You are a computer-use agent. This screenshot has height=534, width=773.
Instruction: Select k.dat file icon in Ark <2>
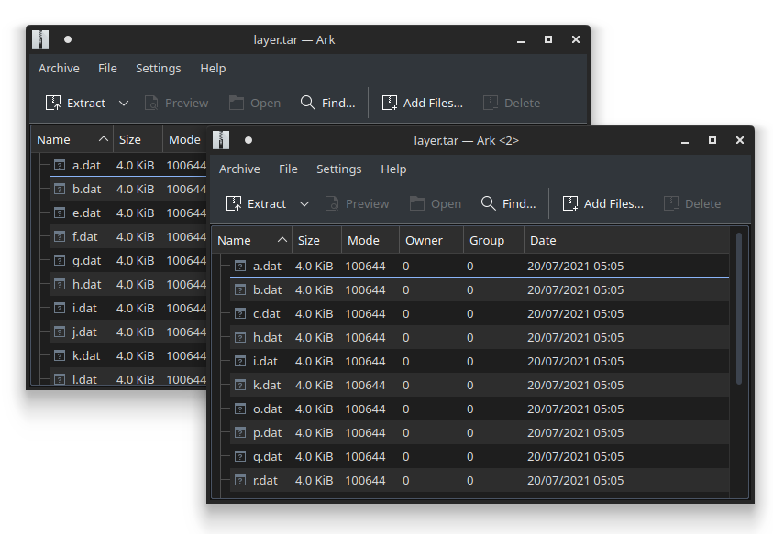tap(240, 385)
